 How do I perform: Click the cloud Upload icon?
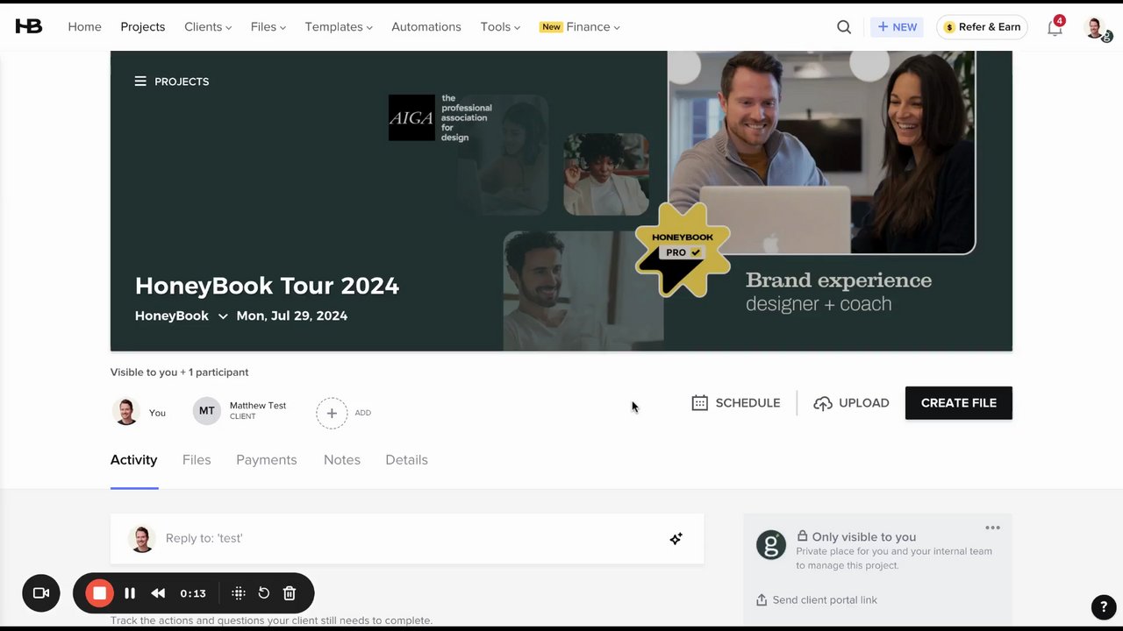pos(822,403)
